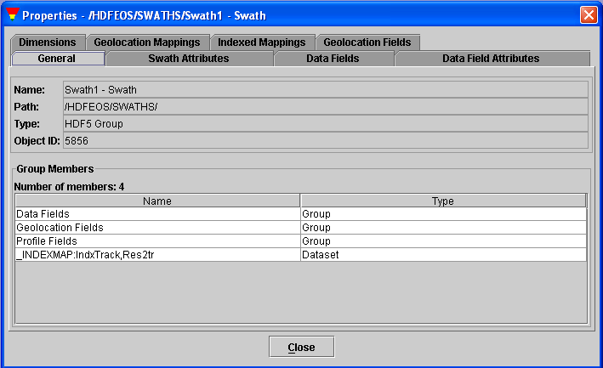Select the _INDEXMAP:IndxTrack,Res2tr dataset row
The width and height of the screenshot is (603, 368).
point(157,255)
